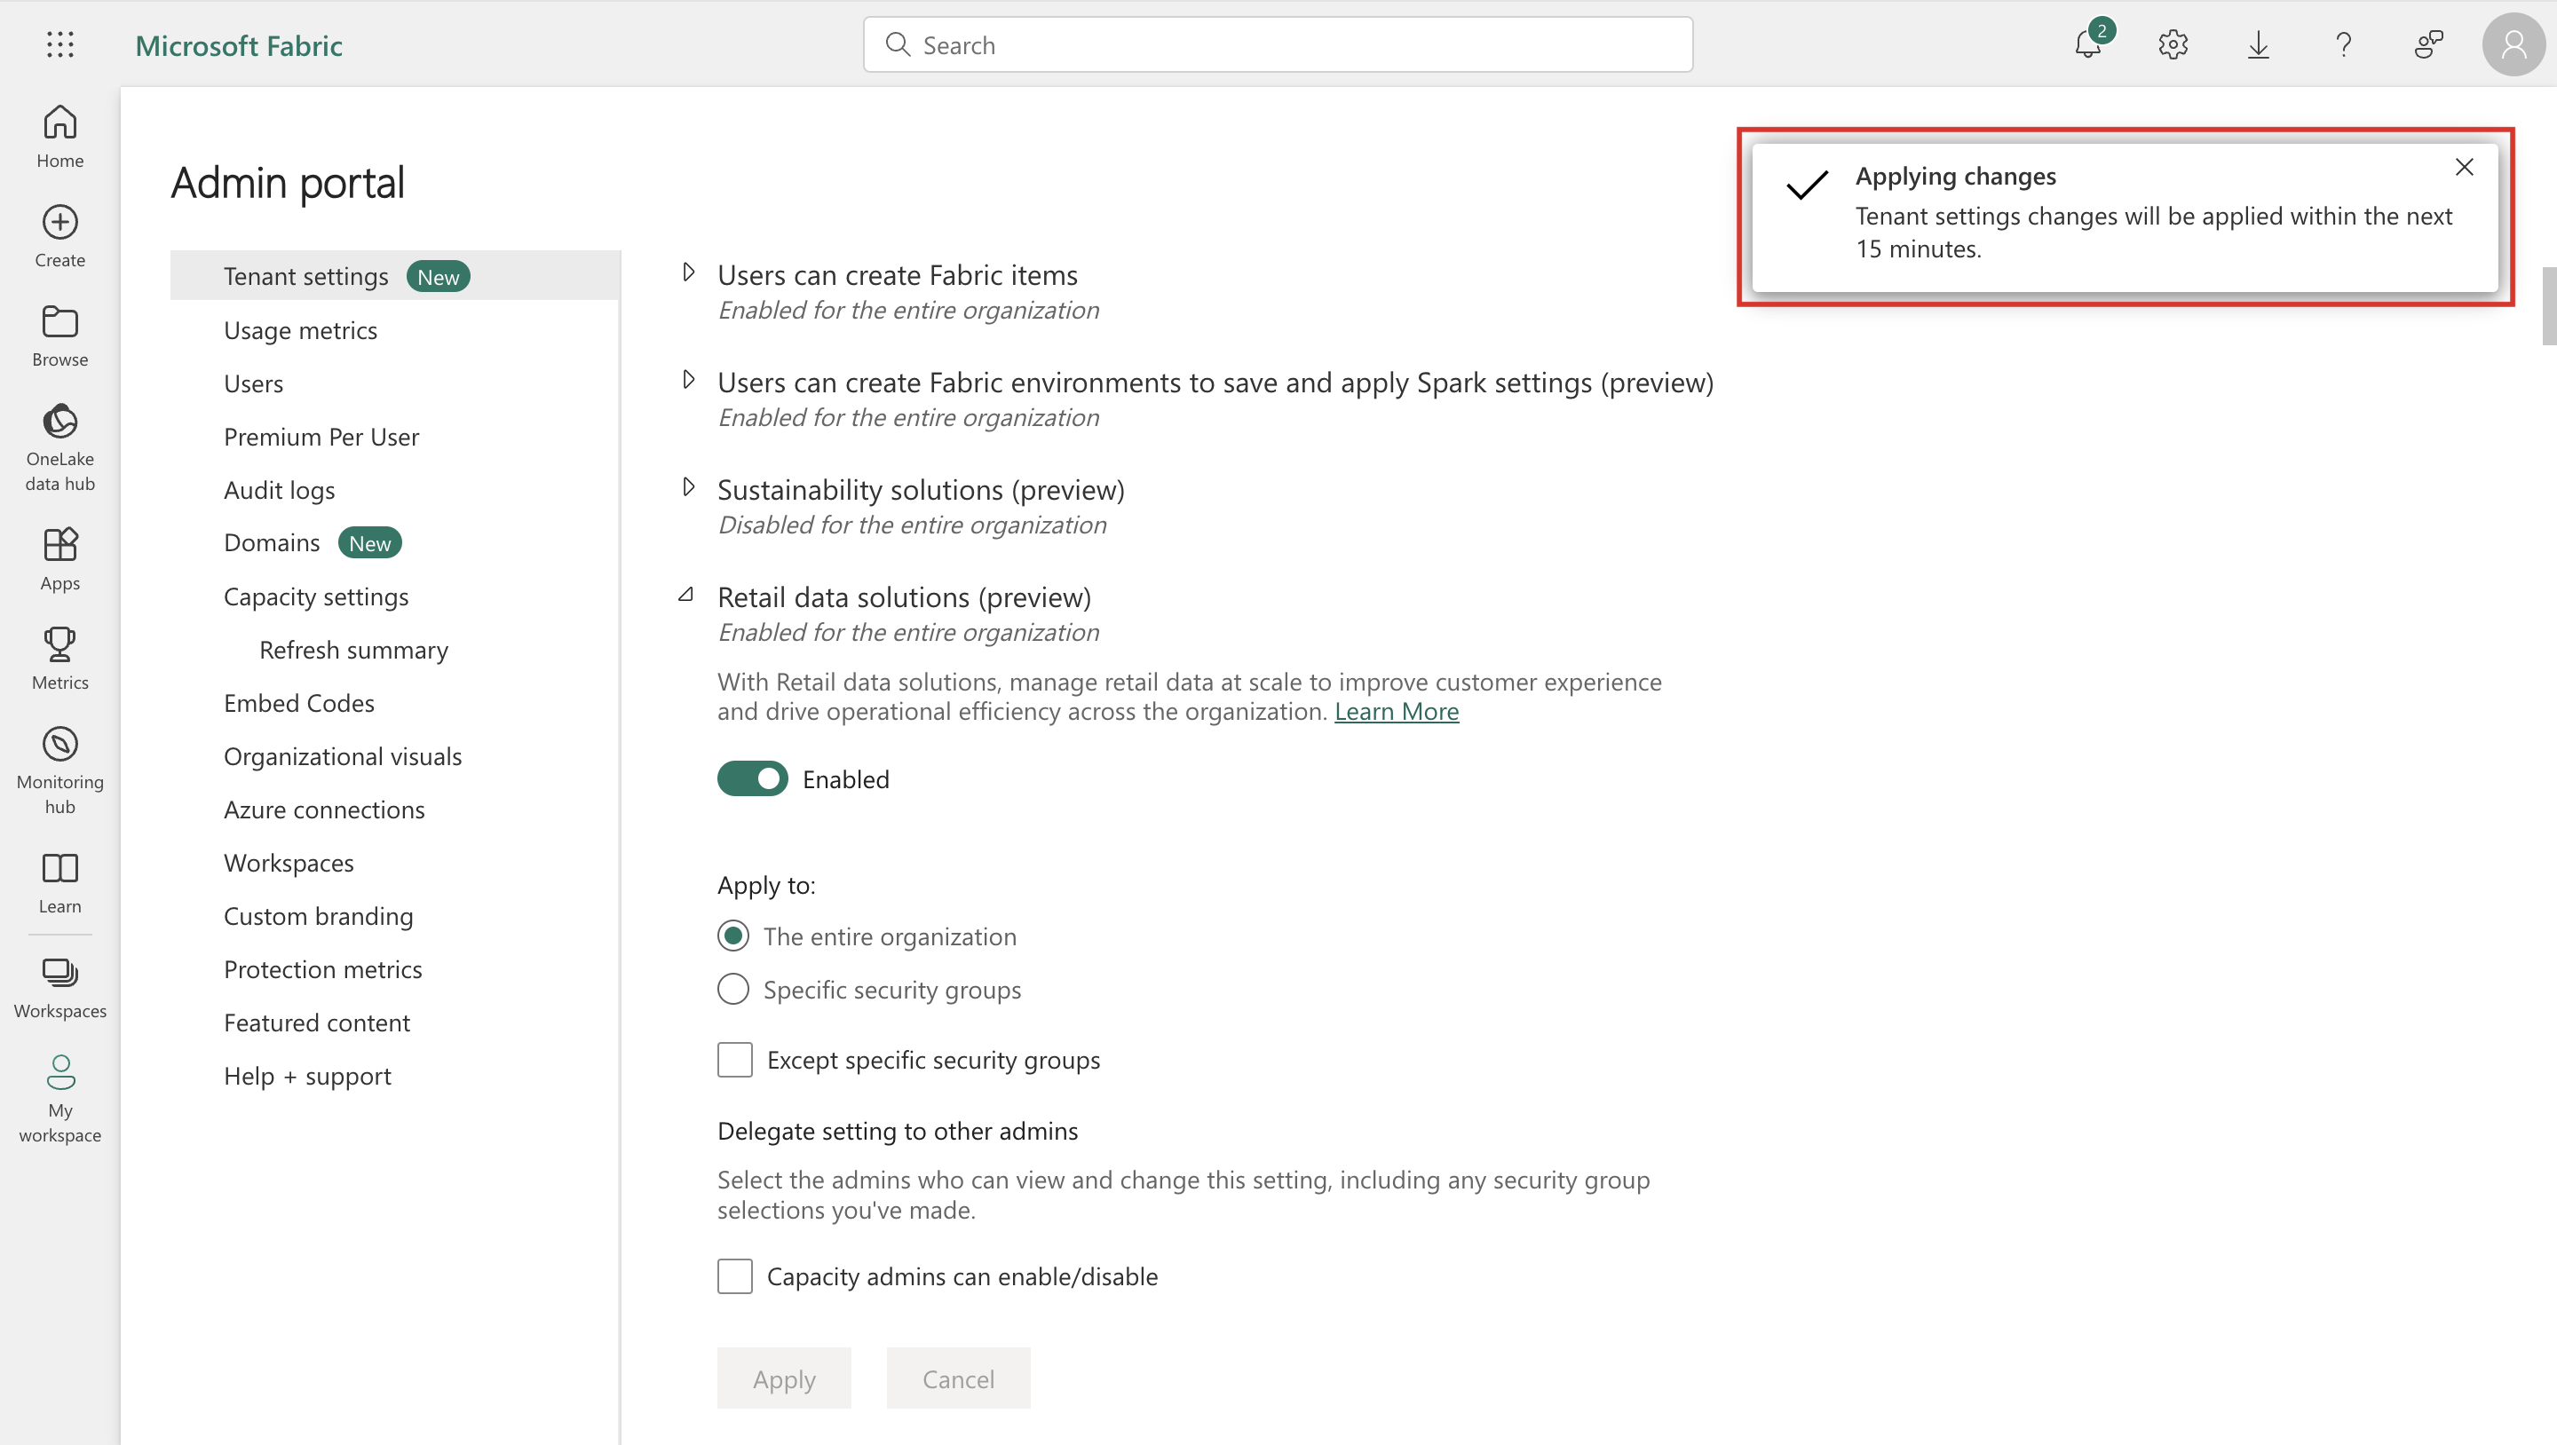Viewport: 2557px width, 1445px height.
Task: Open the app launcher grid icon
Action: [x=59, y=44]
